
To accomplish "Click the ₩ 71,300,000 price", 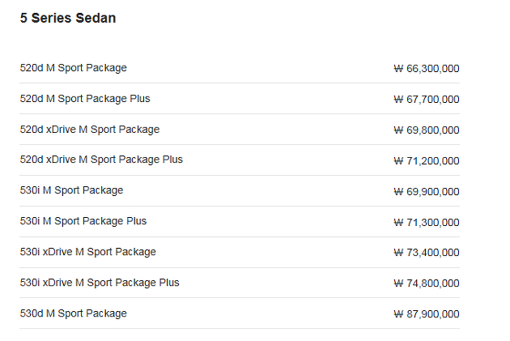I will click(x=427, y=223).
